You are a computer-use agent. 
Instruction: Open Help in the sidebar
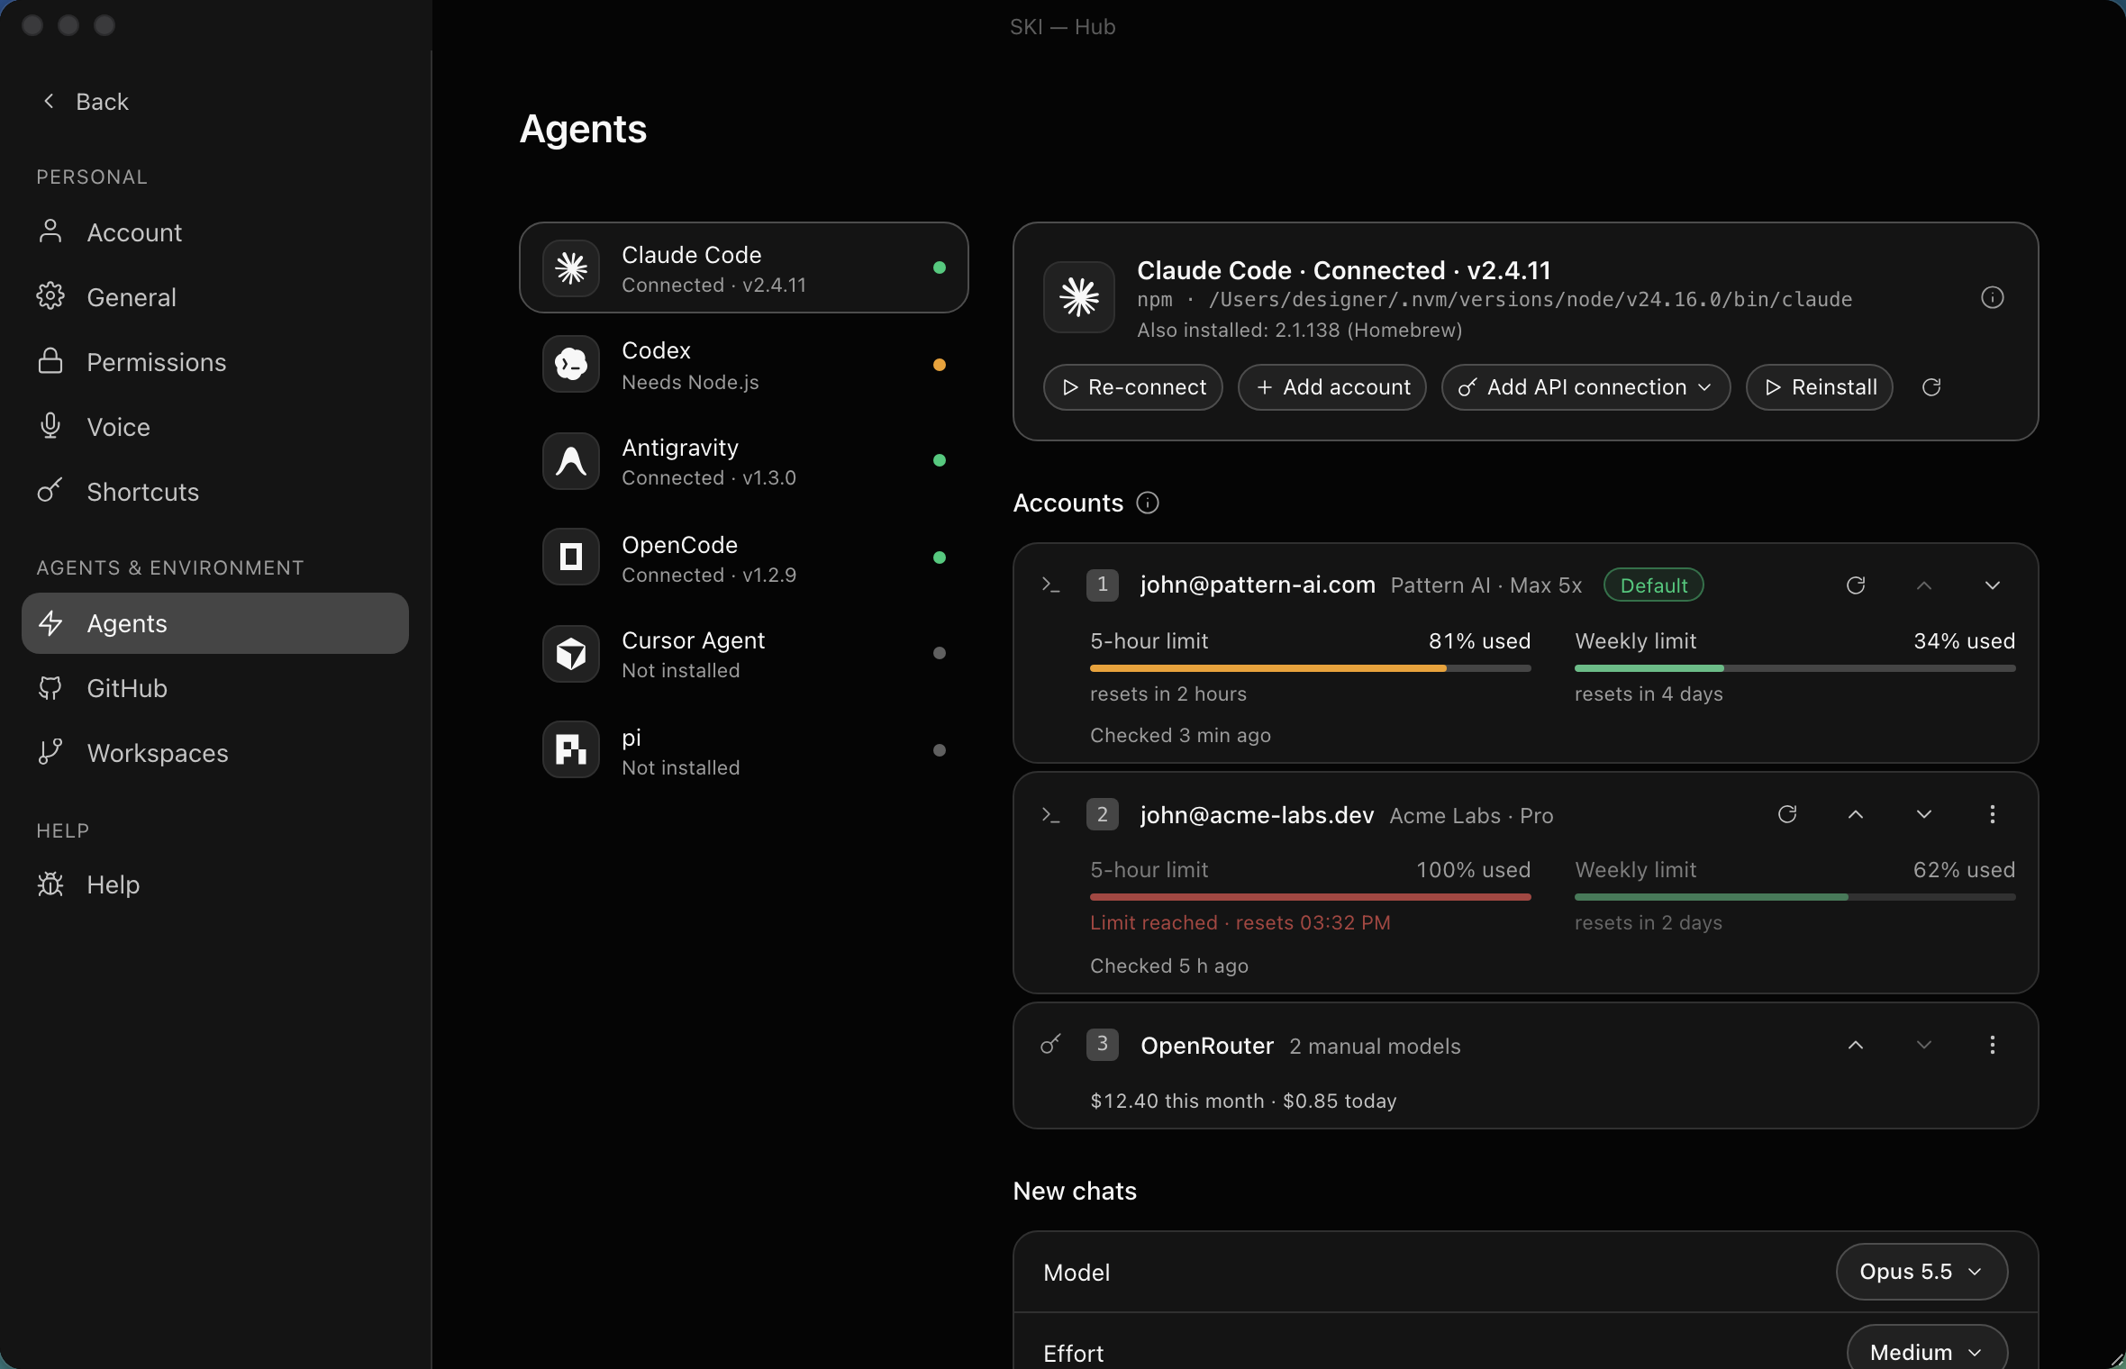(214, 884)
